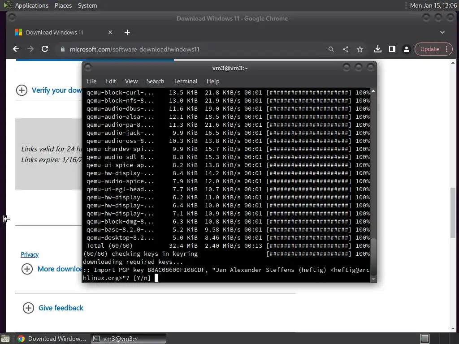Open a new Chrome tab with the plus
This screenshot has height=344, width=459.
(x=127, y=32)
